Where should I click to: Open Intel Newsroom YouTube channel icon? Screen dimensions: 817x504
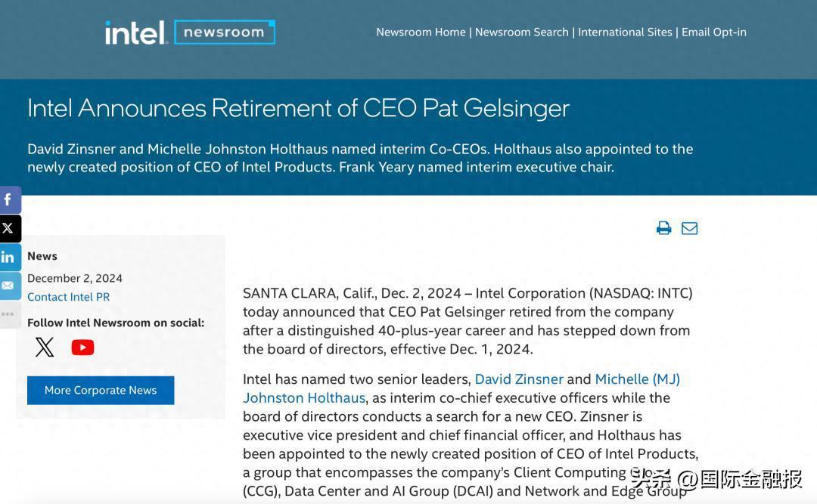click(82, 348)
